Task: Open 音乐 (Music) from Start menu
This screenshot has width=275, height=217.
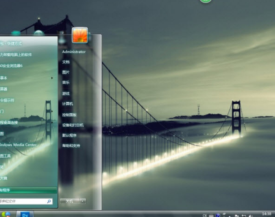Action: pyautogui.click(x=66, y=83)
